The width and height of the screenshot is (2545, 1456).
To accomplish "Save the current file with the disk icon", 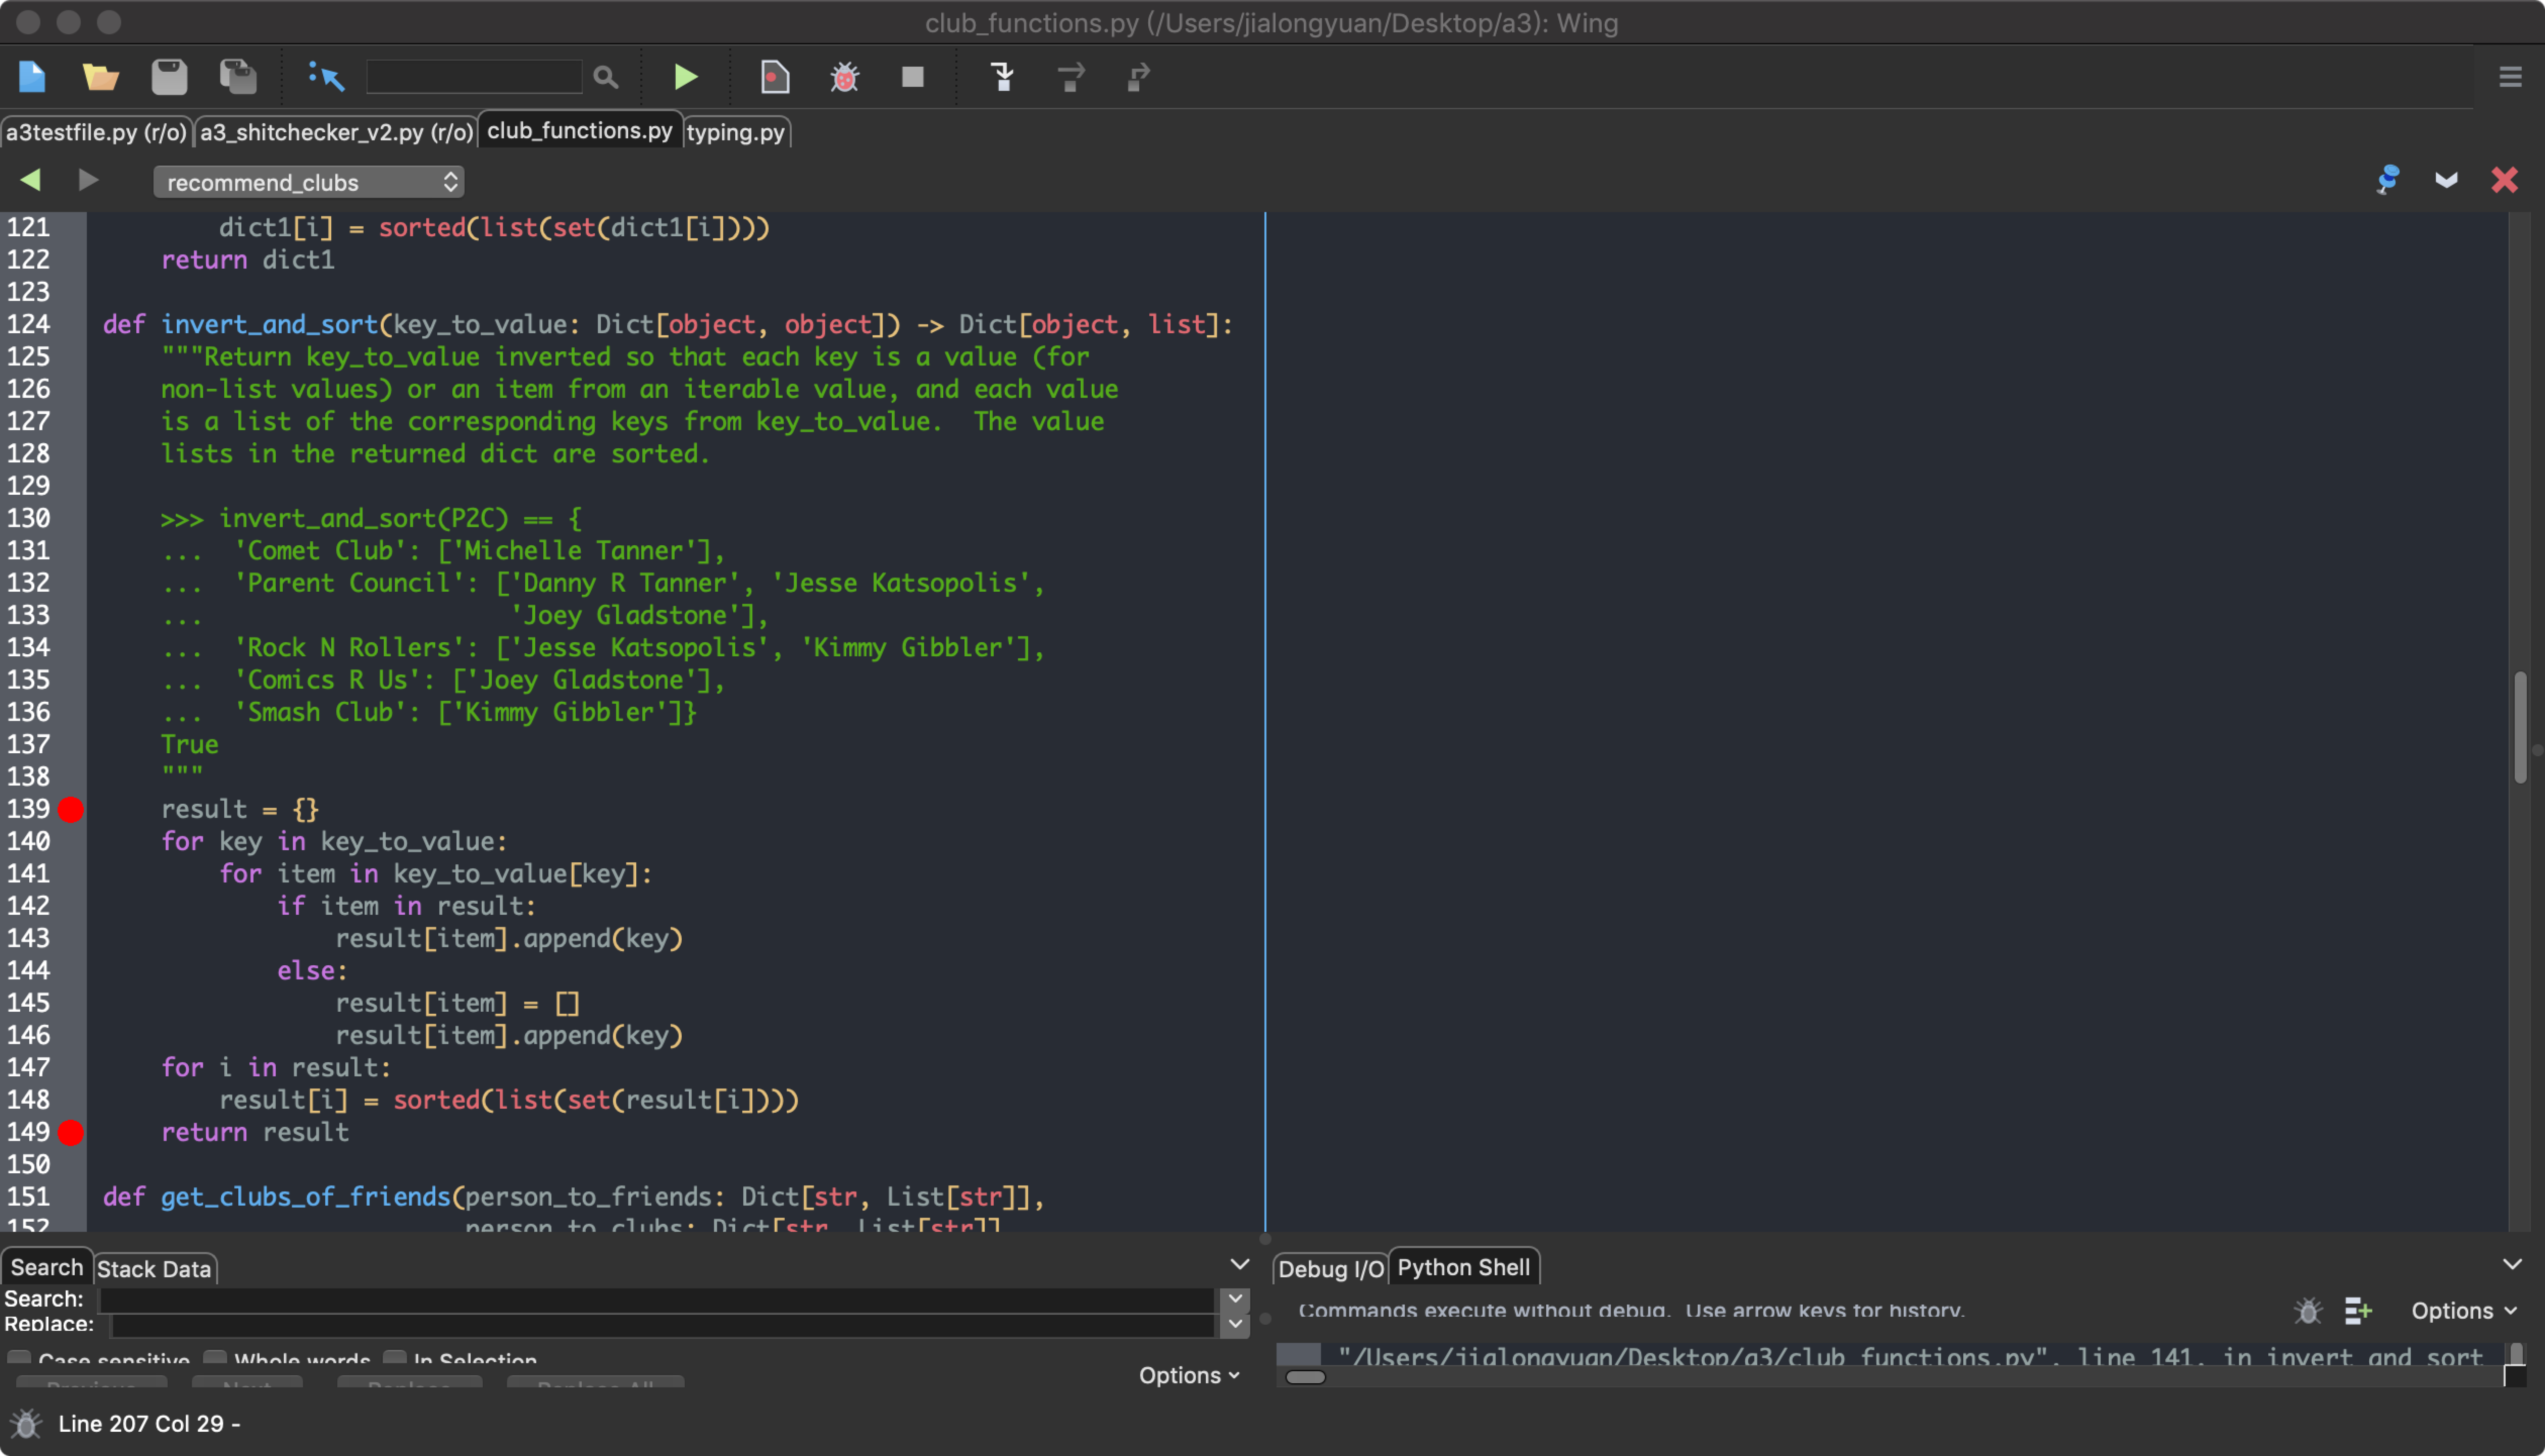I will [x=169, y=77].
